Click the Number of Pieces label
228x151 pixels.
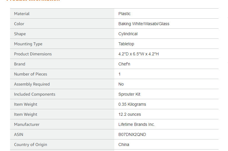click(30, 74)
